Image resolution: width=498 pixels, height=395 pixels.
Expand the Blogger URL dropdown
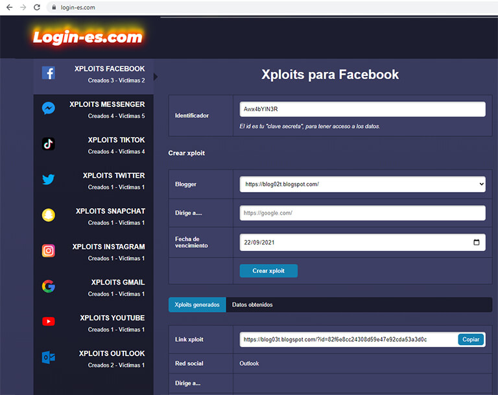[x=362, y=184]
